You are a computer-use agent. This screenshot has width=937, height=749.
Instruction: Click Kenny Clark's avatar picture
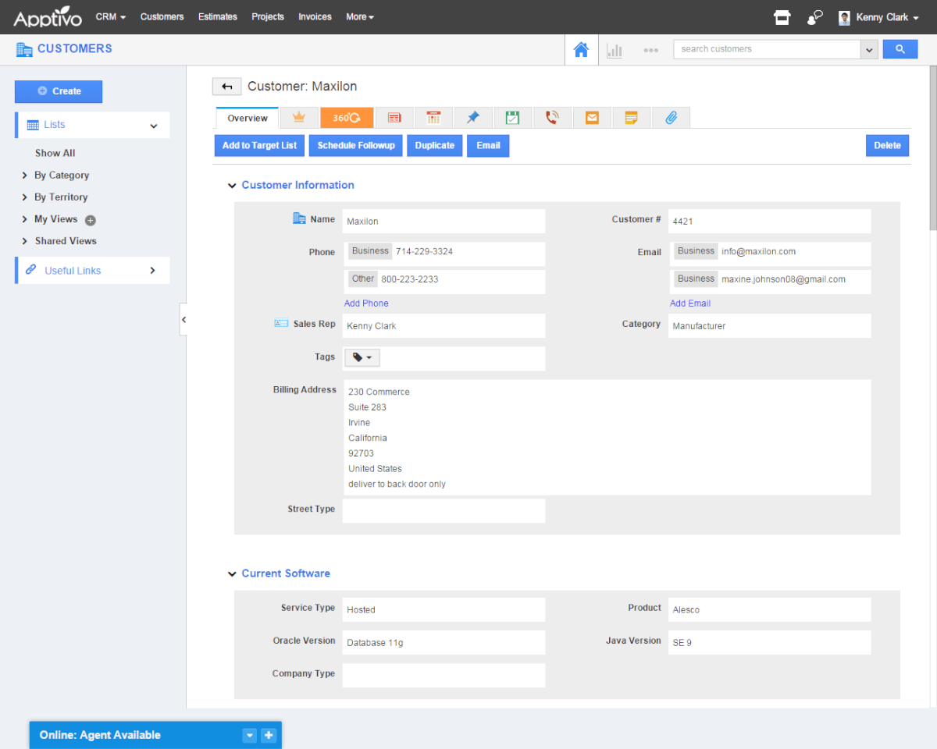[844, 17]
